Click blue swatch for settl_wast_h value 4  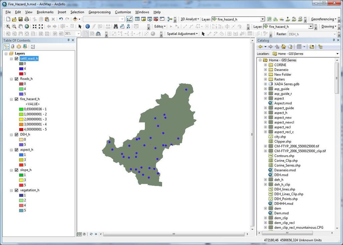21,69
